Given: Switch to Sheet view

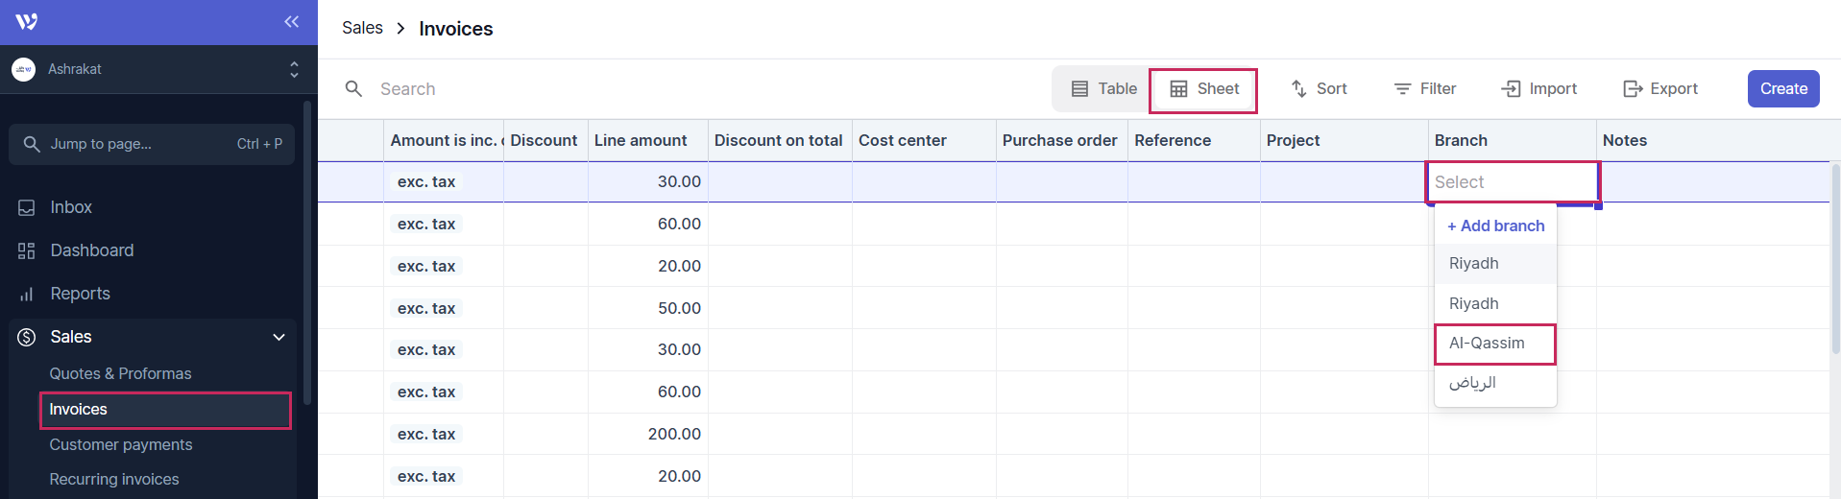Looking at the screenshot, I should pos(1204,88).
